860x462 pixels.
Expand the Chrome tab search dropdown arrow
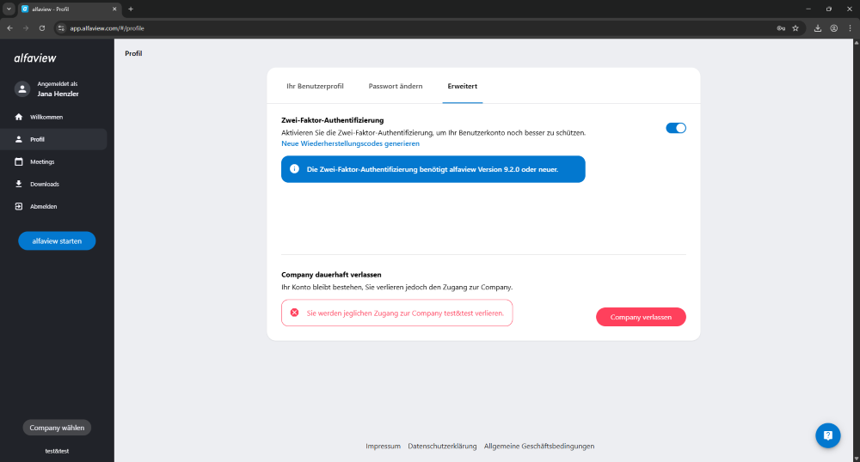click(x=9, y=9)
